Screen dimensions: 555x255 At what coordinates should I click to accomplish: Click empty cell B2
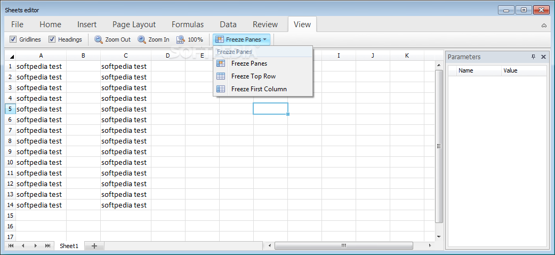tap(83, 77)
